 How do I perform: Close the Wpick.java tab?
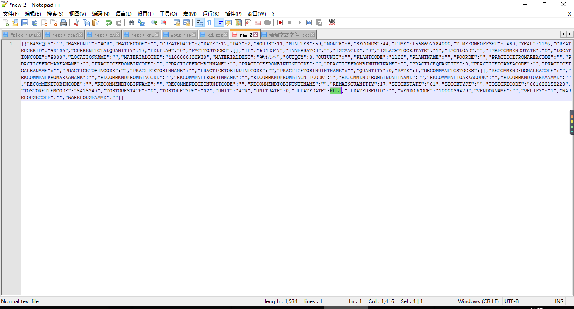pos(39,35)
